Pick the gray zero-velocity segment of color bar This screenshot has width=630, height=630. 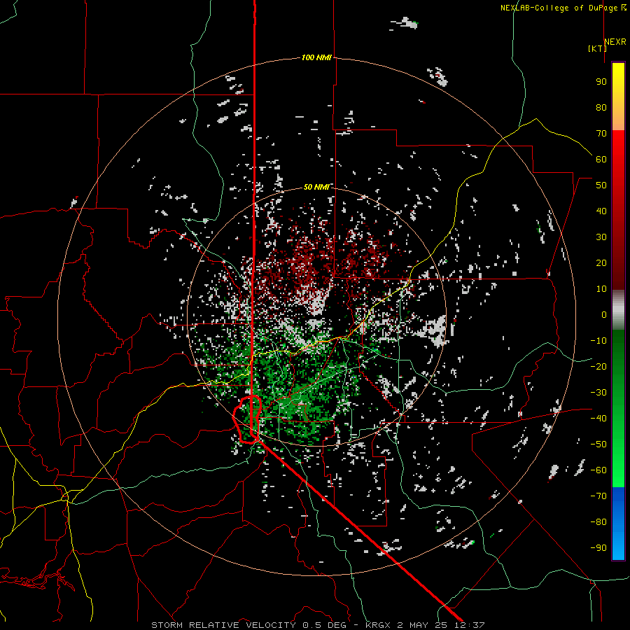(618, 310)
